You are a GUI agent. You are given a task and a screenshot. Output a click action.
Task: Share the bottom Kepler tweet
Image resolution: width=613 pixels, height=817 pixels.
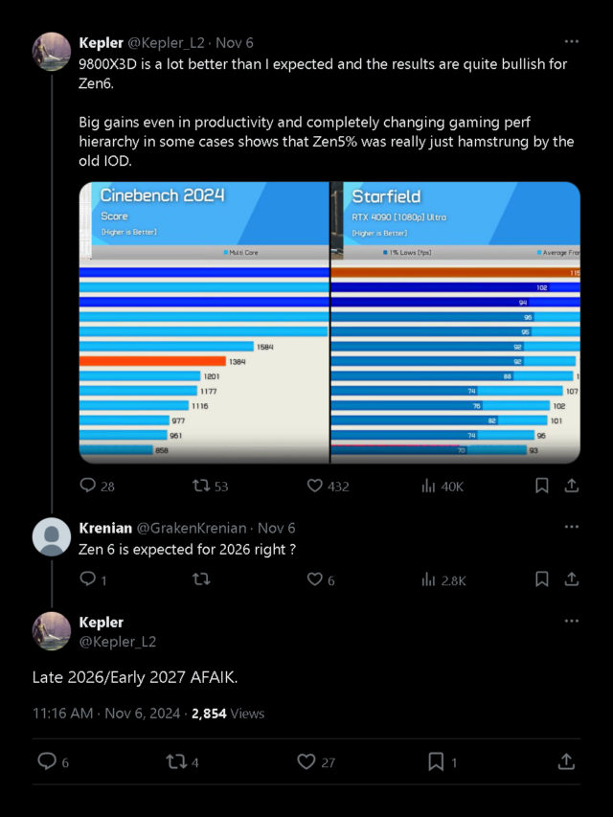click(565, 761)
